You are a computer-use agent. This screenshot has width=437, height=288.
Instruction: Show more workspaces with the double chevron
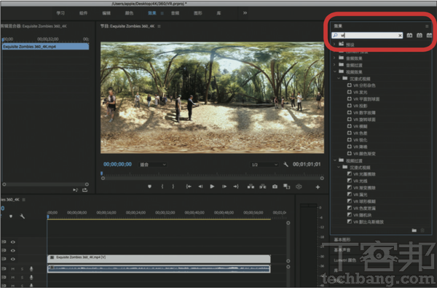coord(245,13)
